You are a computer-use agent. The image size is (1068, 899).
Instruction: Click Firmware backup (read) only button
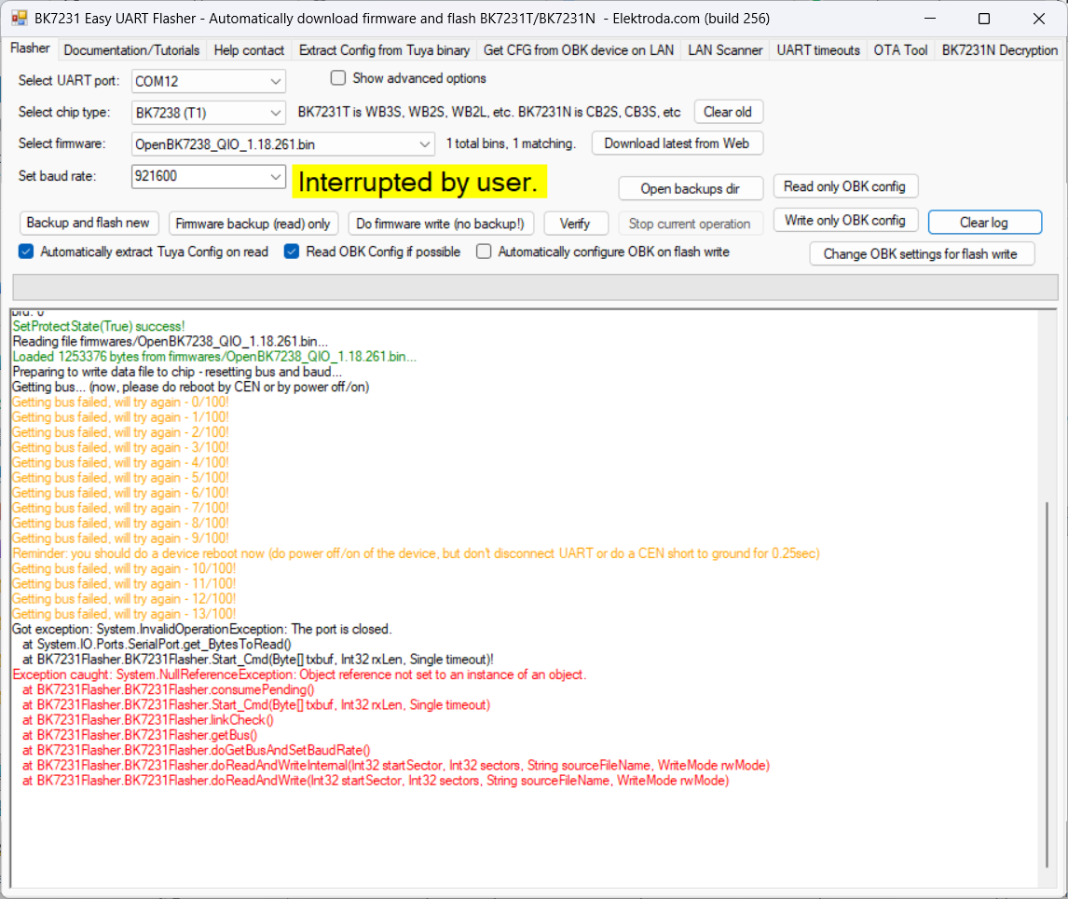click(253, 224)
